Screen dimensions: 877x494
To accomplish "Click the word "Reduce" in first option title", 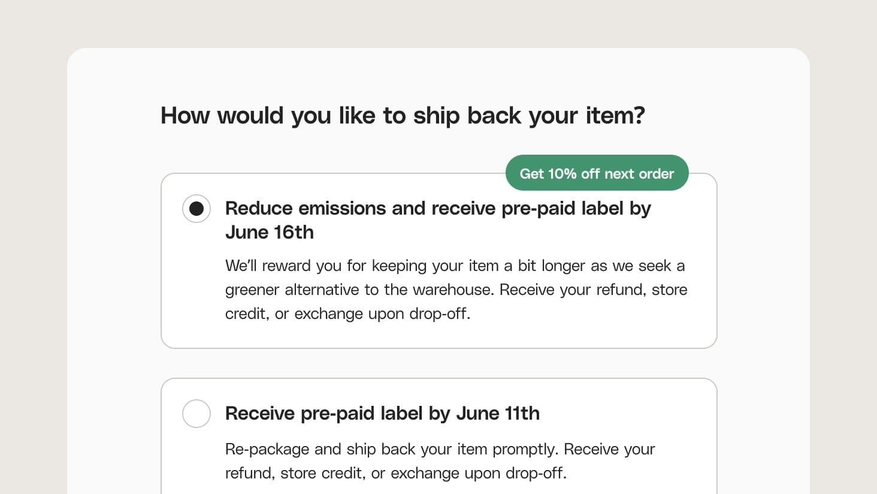I will click(x=259, y=209).
